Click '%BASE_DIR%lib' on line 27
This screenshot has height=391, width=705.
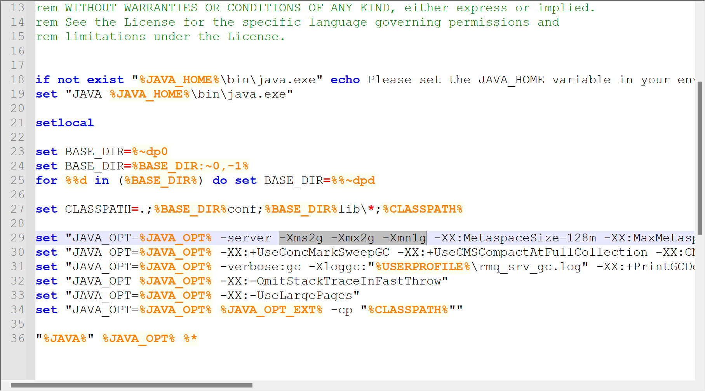312,209
